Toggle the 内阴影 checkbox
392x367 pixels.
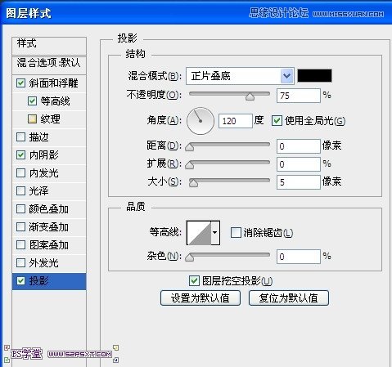[21, 155]
